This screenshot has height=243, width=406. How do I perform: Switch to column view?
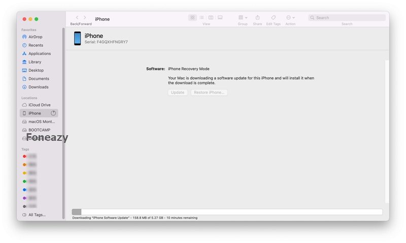click(x=211, y=18)
